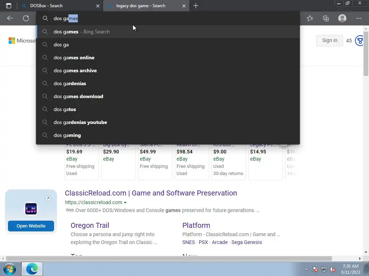This screenshot has width=369, height=276.
Task: Click the Edge icon in the taskbar
Action: (32, 269)
